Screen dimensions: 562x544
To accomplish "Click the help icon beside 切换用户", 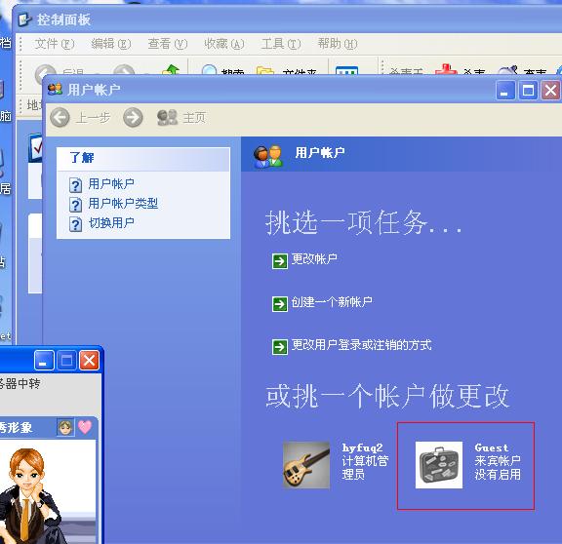I will (x=75, y=224).
